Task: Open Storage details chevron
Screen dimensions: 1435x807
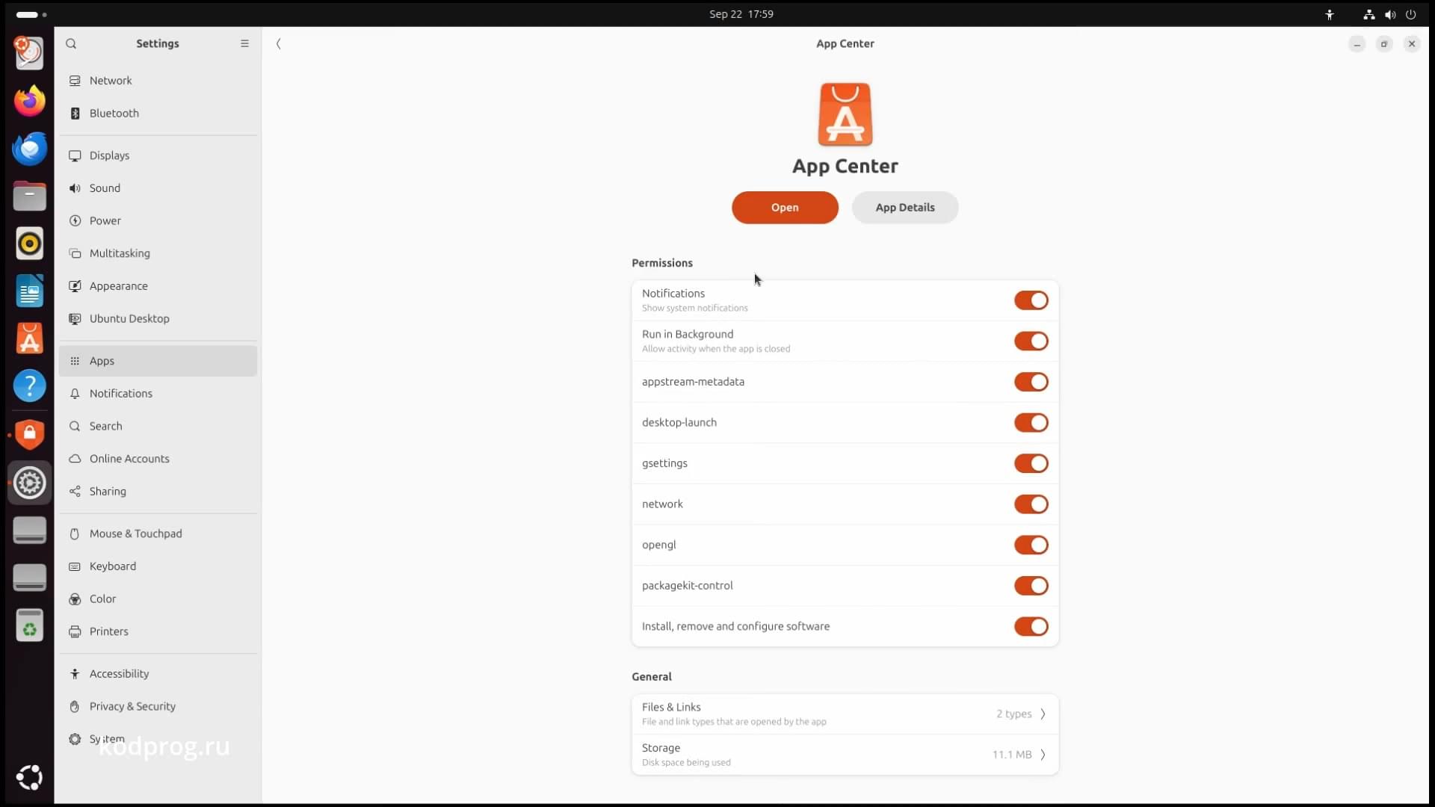Action: coord(1043,755)
